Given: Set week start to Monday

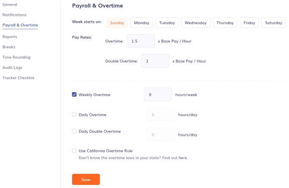Looking at the screenshot, I should point(141,23).
